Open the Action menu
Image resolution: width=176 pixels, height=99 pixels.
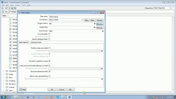18,5
